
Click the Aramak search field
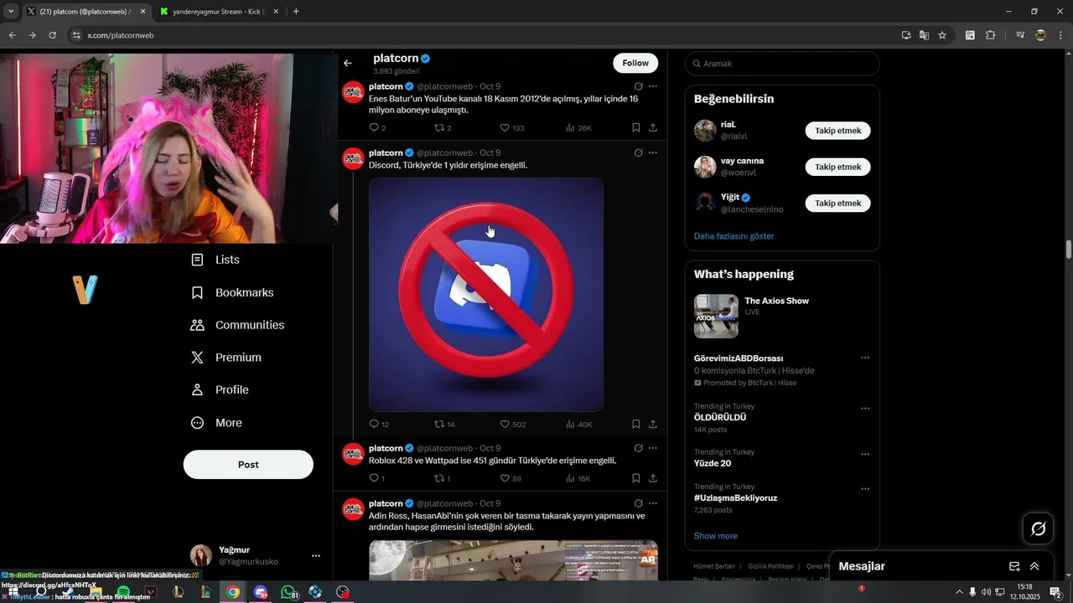782,64
